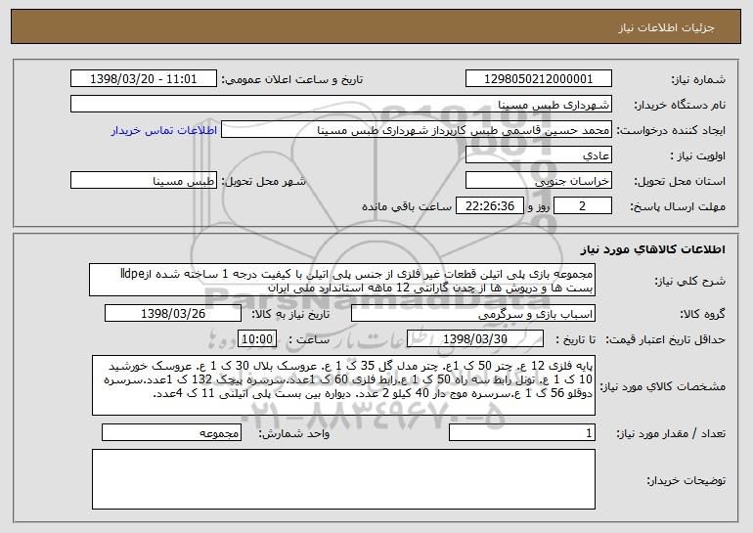Click the remaining time field 22:26:36
Viewport: 753px width, 533px height.
[x=489, y=206]
